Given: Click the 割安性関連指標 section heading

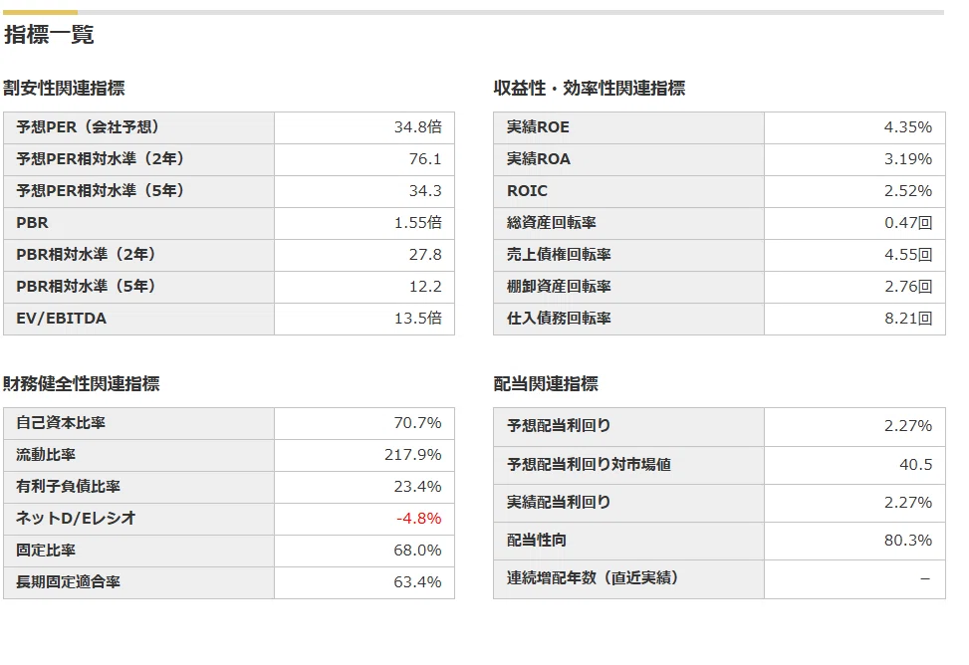Looking at the screenshot, I should (x=64, y=88).
